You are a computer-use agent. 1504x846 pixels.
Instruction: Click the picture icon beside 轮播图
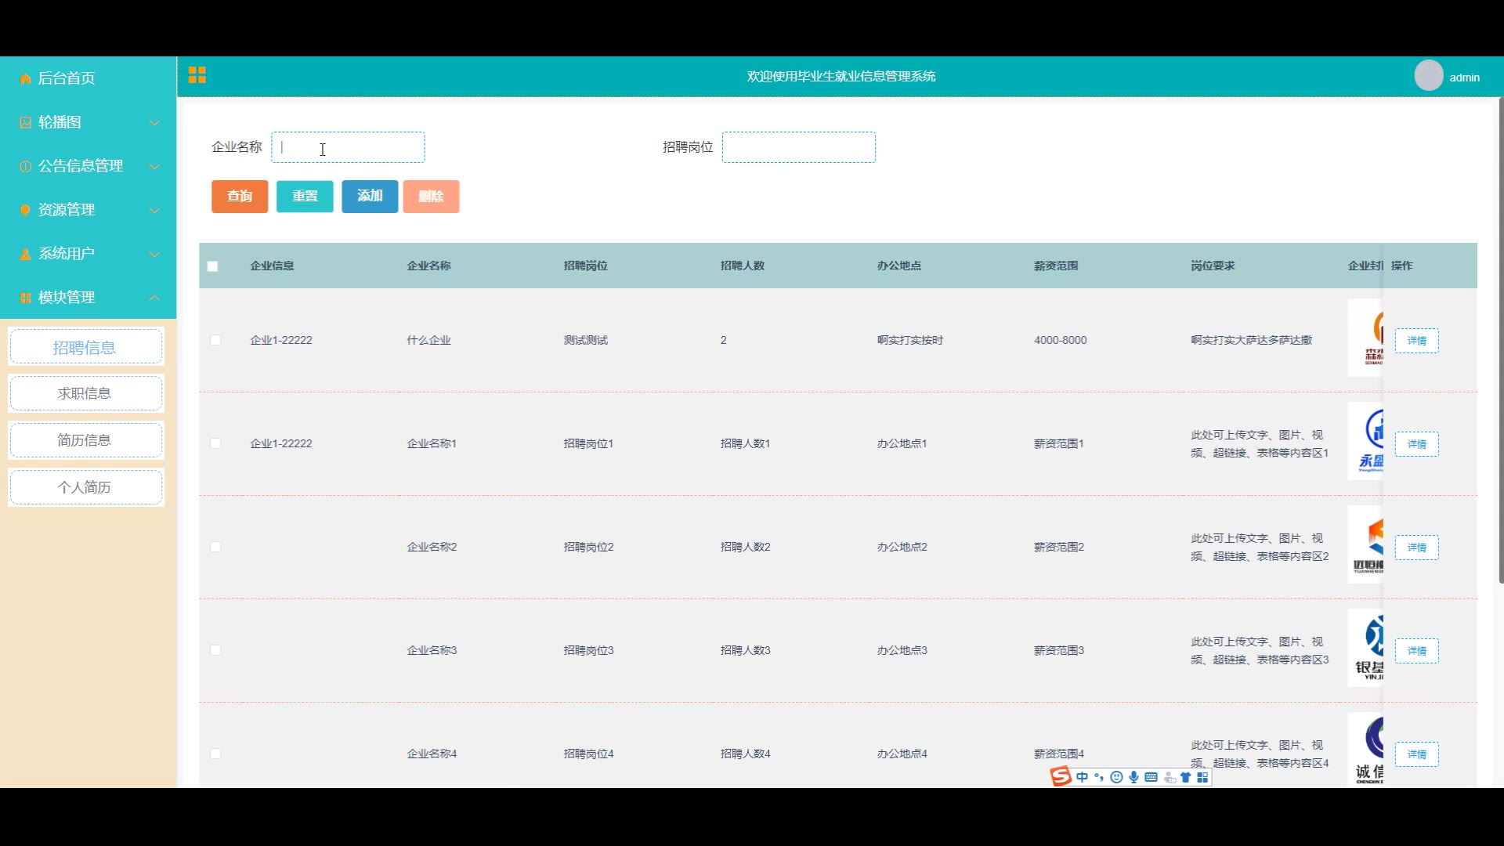point(25,123)
